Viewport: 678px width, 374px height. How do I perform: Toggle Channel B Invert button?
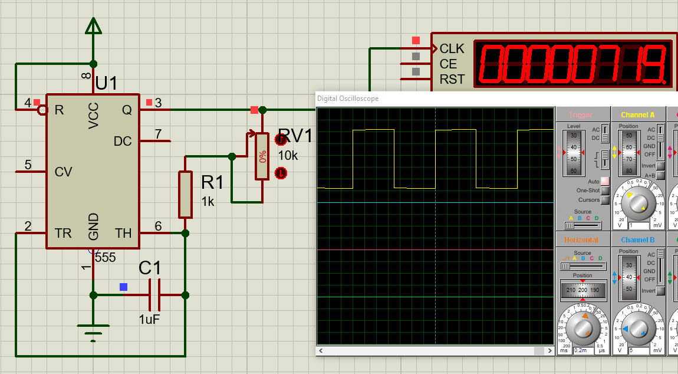click(x=660, y=291)
